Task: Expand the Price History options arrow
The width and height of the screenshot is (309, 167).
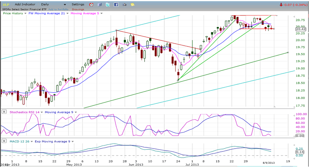Action: [26, 13]
